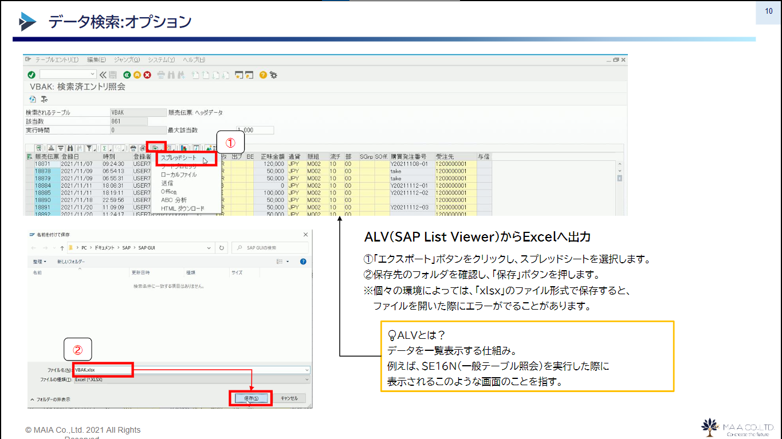Click 新しいフォルダー button
782x439 pixels.
pos(70,262)
